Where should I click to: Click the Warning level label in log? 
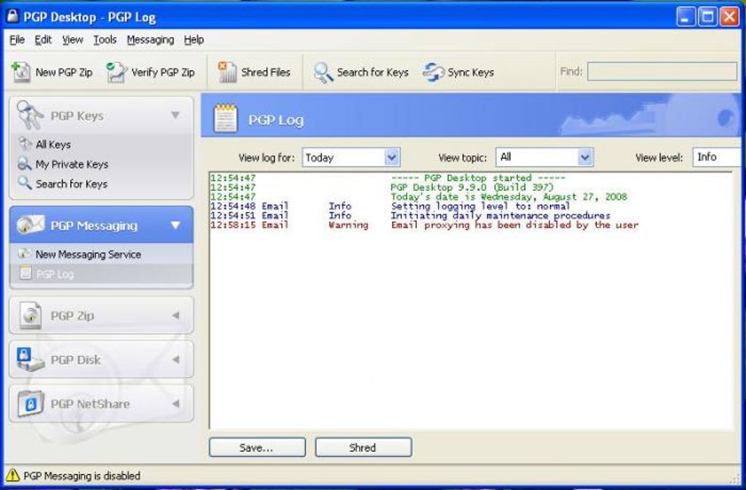(348, 225)
